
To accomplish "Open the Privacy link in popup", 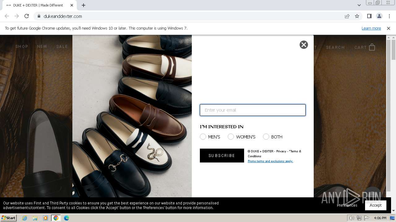I will point(281,151).
